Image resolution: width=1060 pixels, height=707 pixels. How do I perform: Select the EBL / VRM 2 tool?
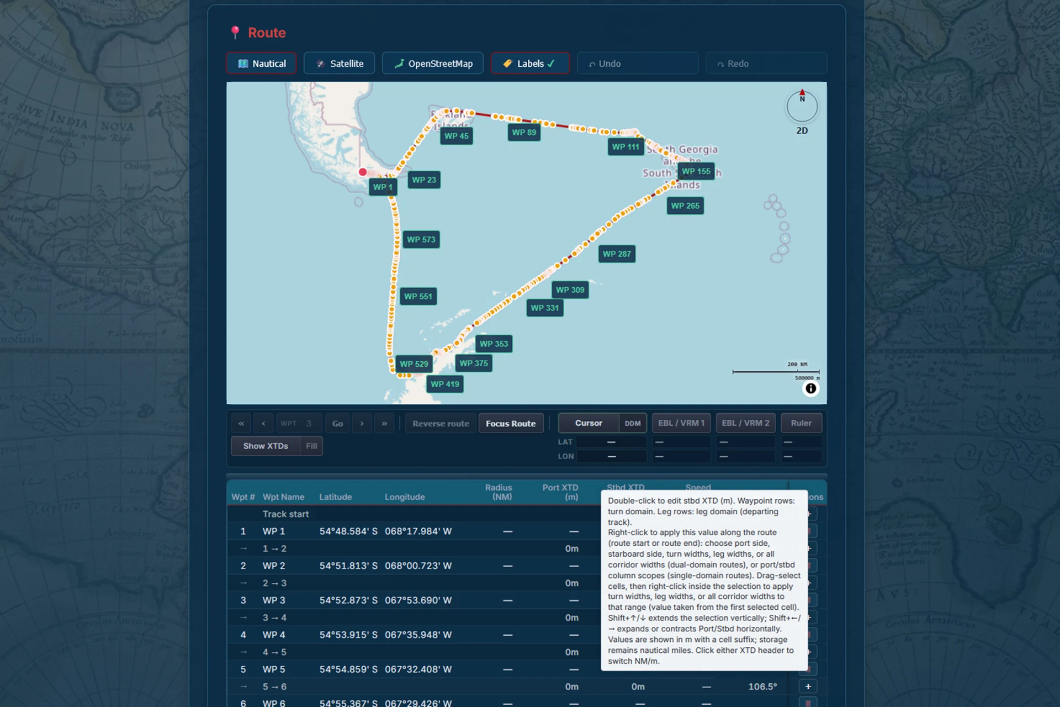click(746, 423)
